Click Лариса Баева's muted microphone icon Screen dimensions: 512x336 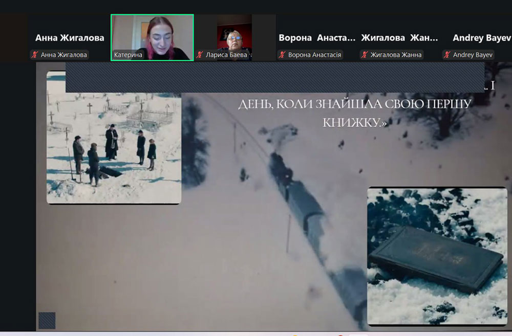(x=200, y=55)
